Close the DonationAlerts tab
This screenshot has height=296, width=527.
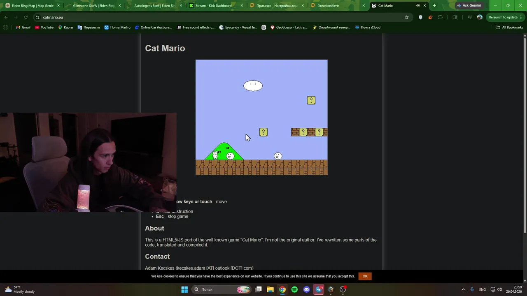(x=364, y=6)
